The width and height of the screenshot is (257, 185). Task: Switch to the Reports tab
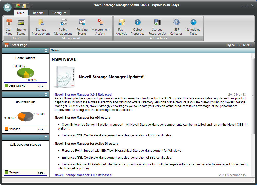pyautogui.click(x=38, y=13)
